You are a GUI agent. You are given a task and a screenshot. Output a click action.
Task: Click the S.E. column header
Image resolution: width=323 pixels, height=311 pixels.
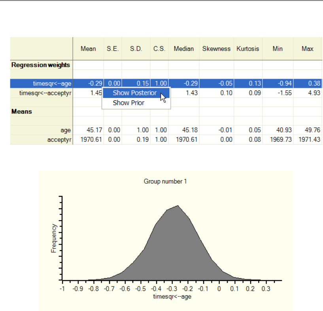click(113, 49)
